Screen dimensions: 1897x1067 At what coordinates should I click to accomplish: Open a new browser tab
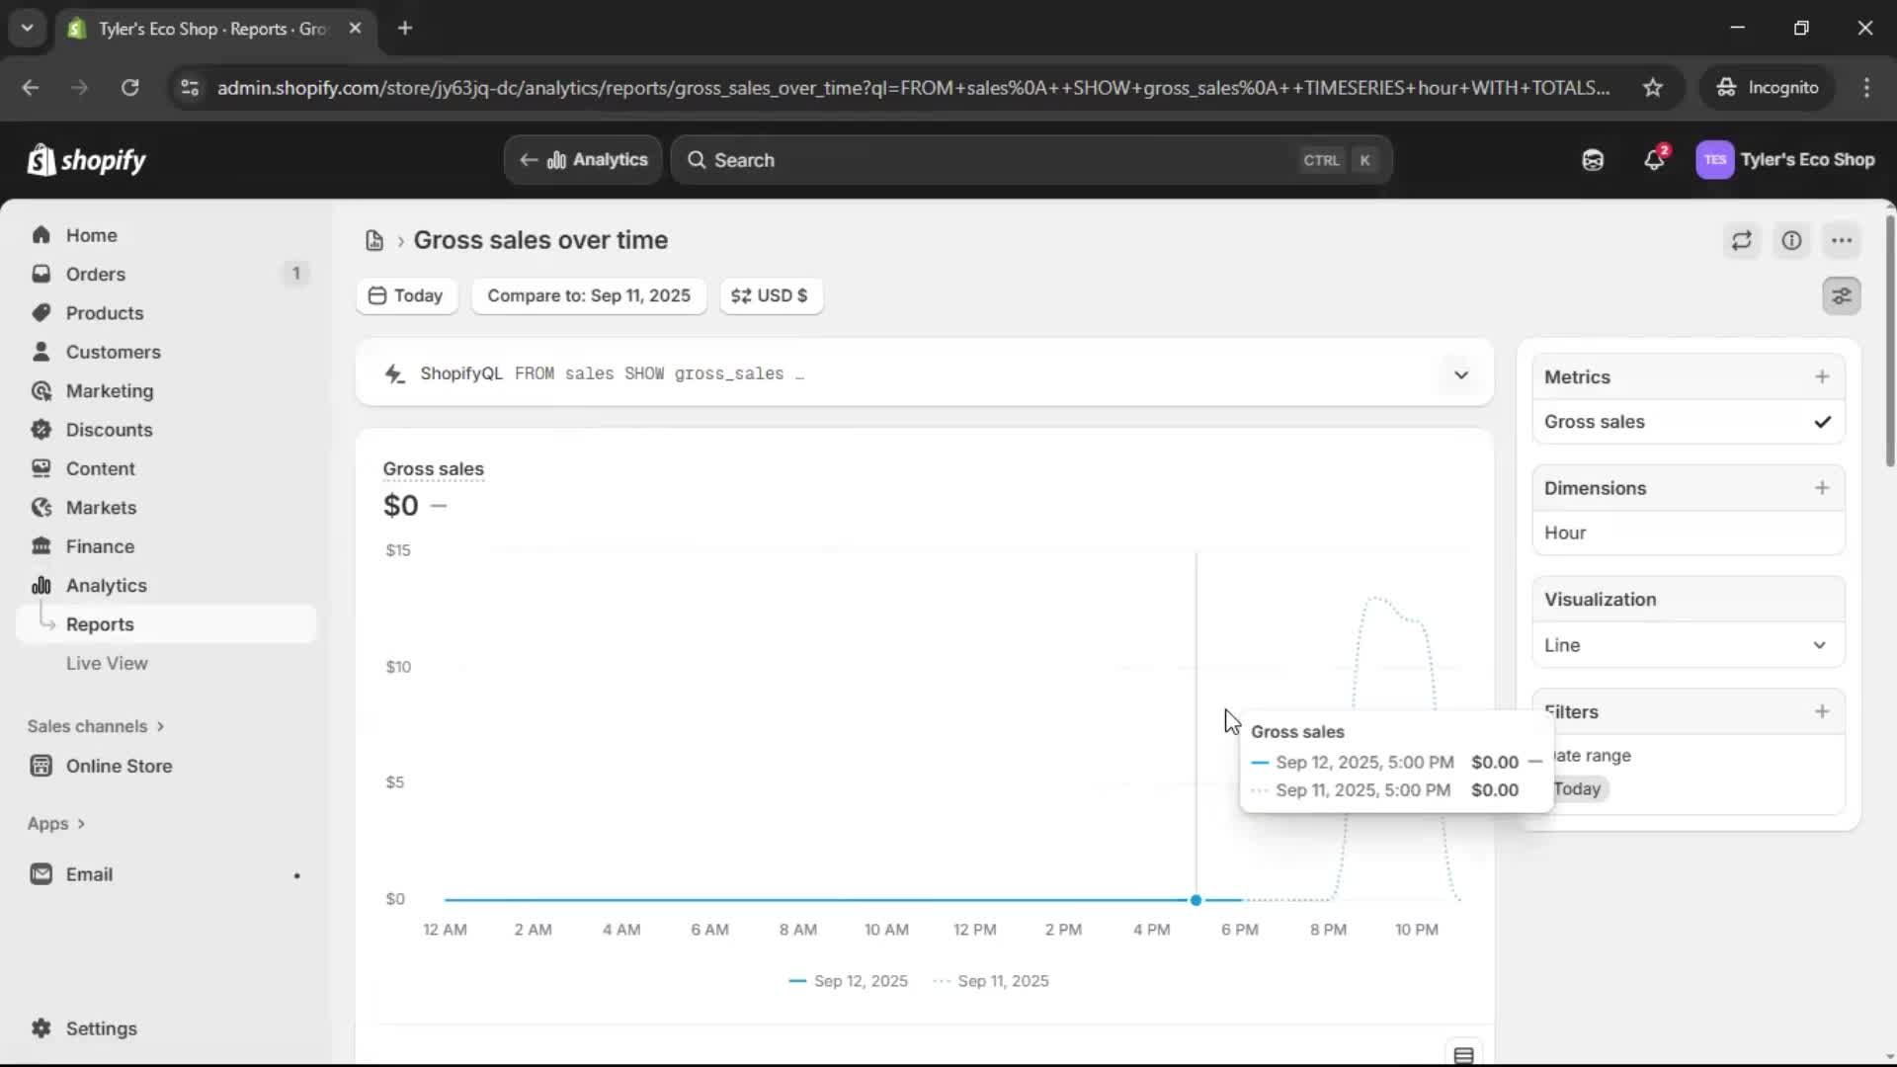coord(405,29)
